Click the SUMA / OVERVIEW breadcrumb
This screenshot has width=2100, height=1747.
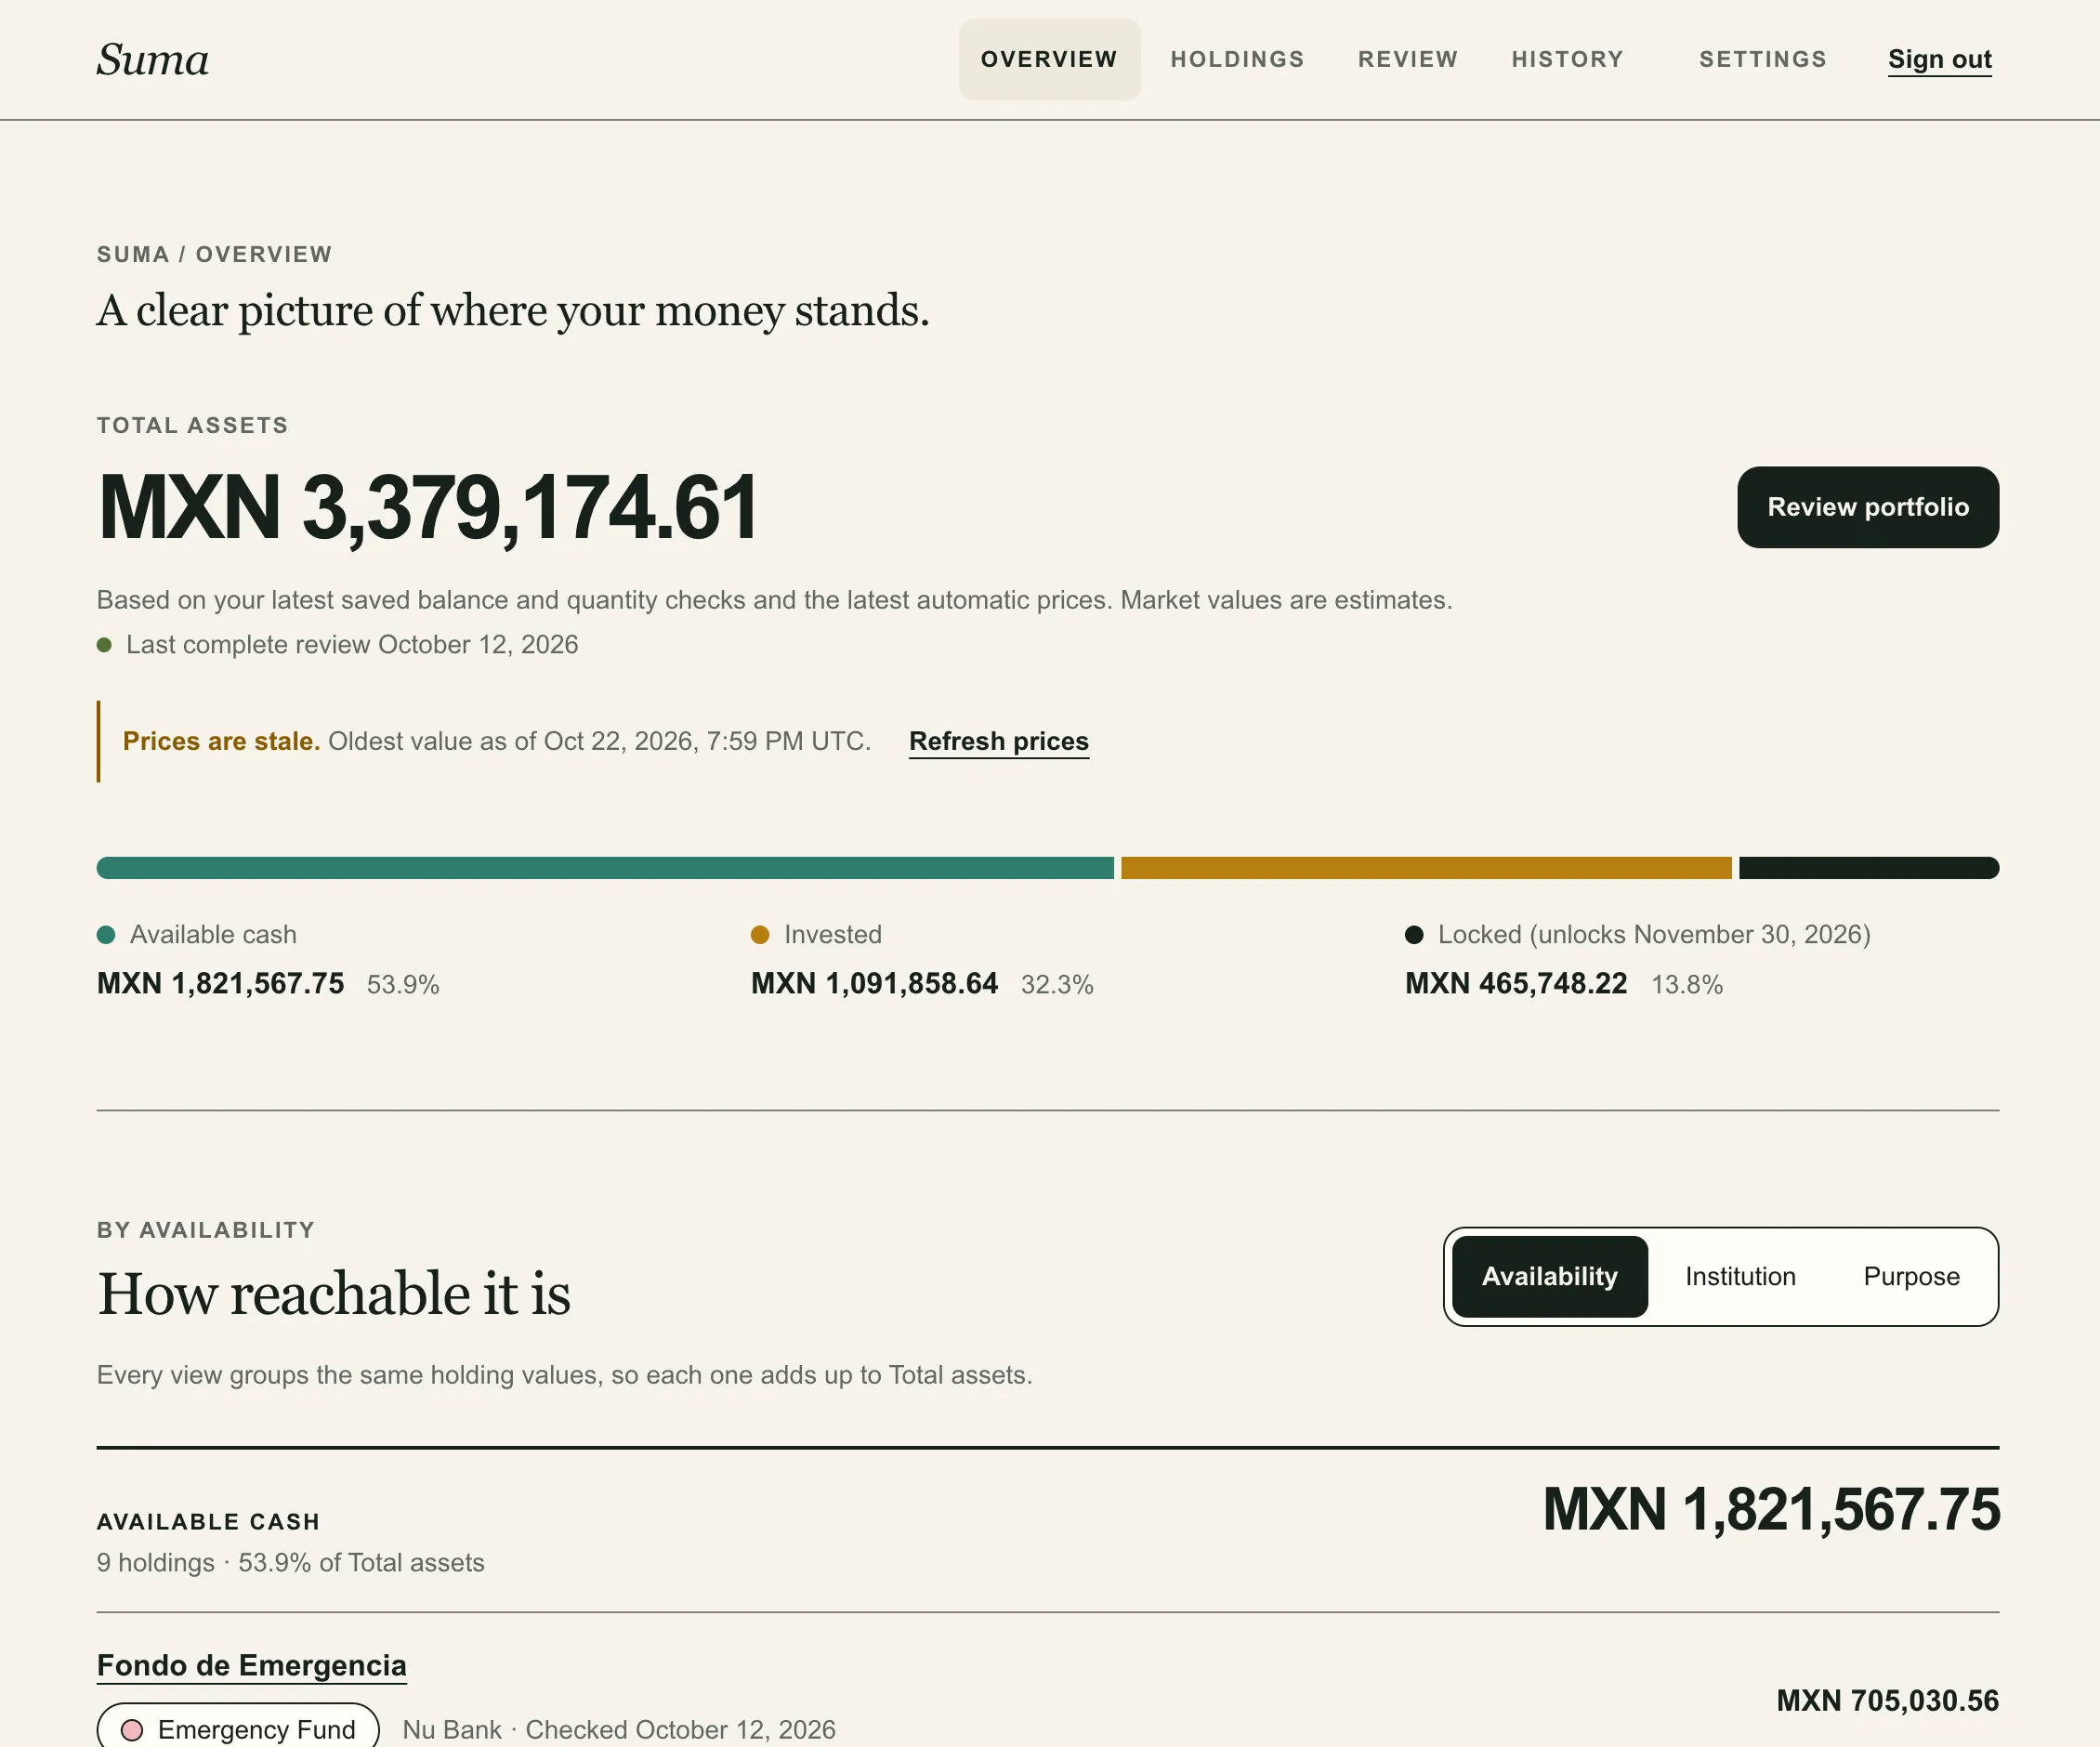pyautogui.click(x=214, y=254)
